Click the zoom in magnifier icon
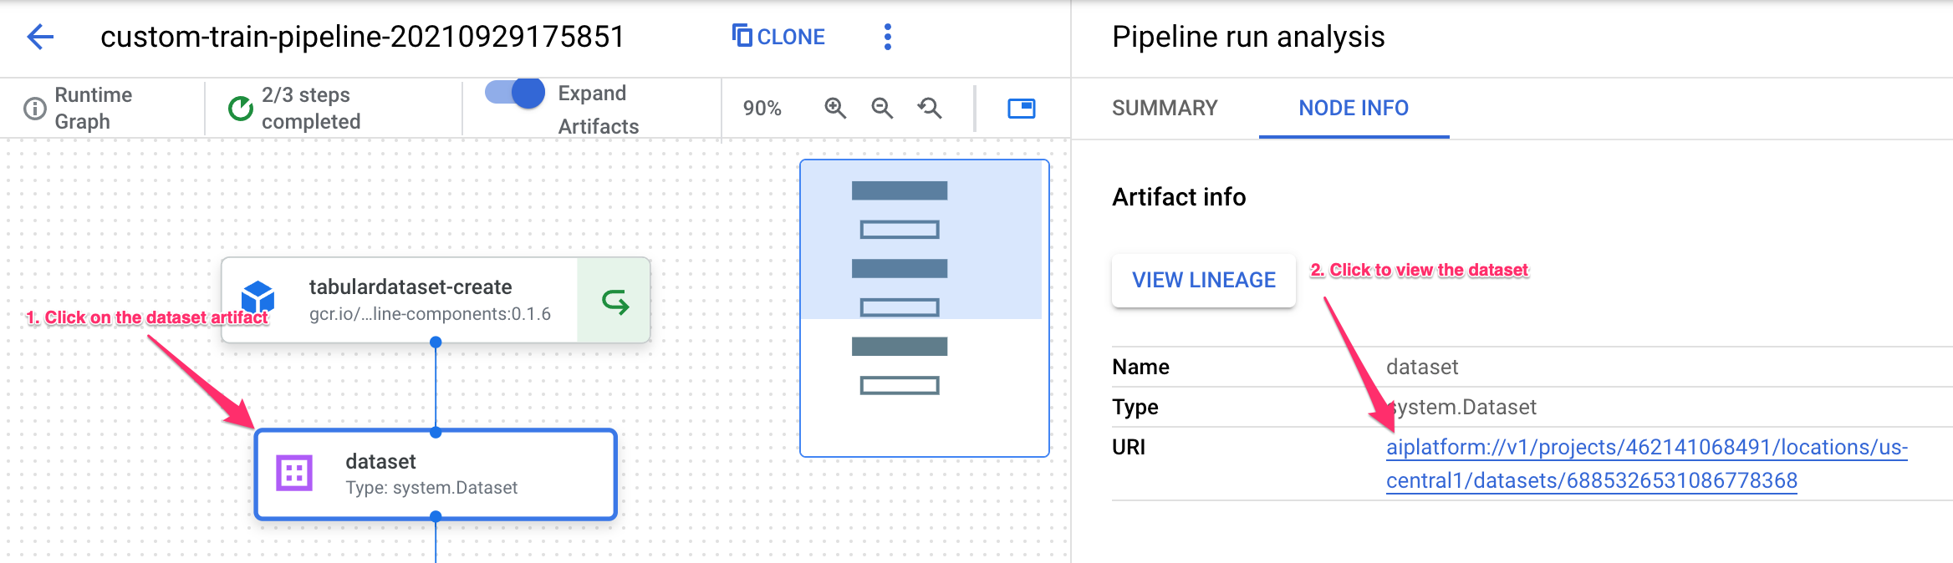Image resolution: width=1953 pixels, height=563 pixels. click(835, 109)
